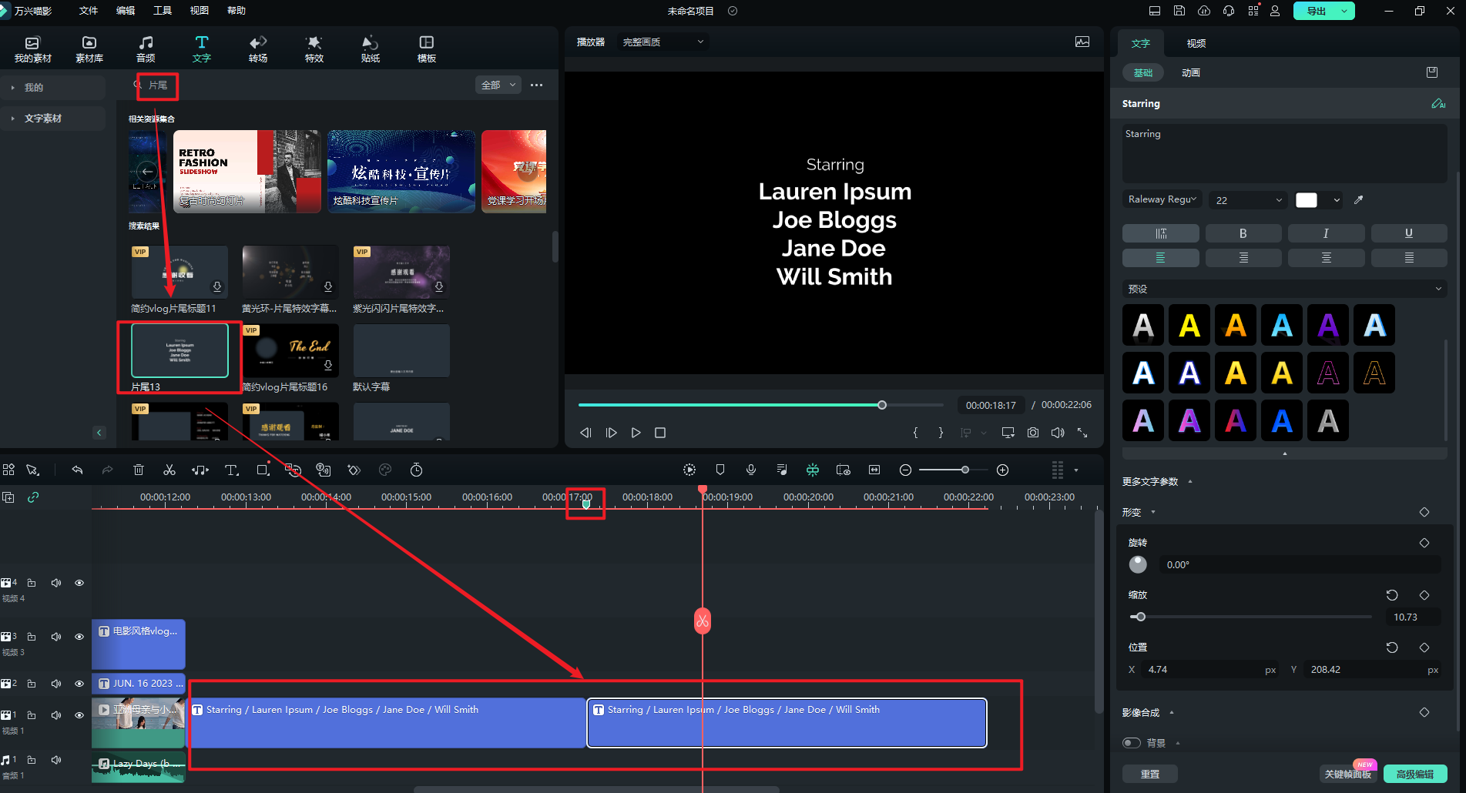Toggle the 背景 background switch

coord(1131,743)
